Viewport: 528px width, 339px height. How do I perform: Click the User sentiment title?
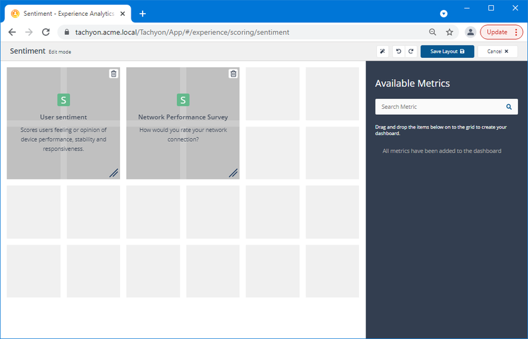(63, 117)
